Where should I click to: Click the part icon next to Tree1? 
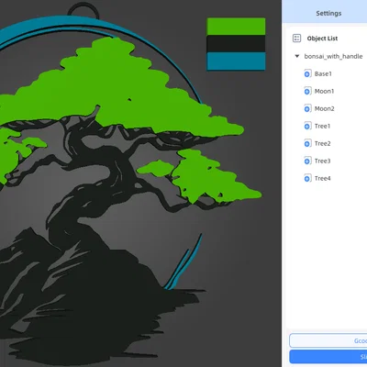click(x=307, y=126)
